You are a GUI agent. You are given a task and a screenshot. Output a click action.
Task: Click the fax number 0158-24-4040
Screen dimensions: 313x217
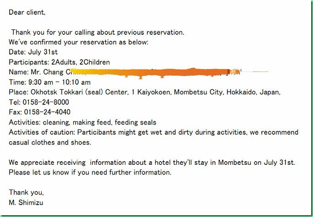(x=47, y=112)
